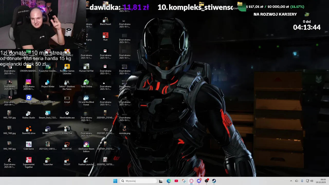Open the TLauncher desktop shortcut
This screenshot has height=185, width=329.
(48, 162)
